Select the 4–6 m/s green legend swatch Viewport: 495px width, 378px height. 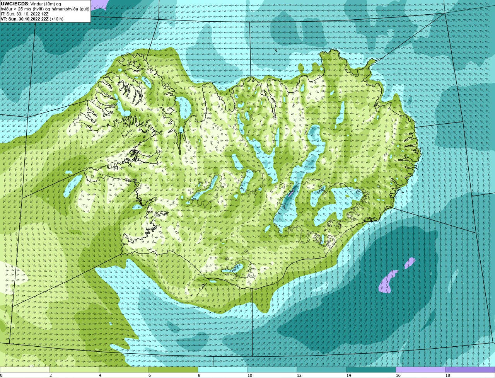tap(124, 369)
